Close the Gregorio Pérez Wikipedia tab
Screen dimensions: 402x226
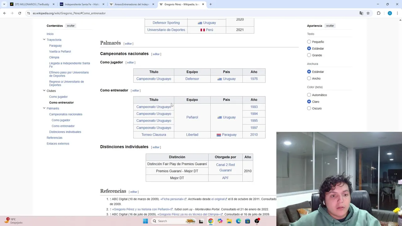(203, 4)
